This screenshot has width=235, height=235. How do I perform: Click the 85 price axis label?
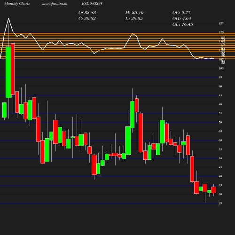tap(220, 95)
